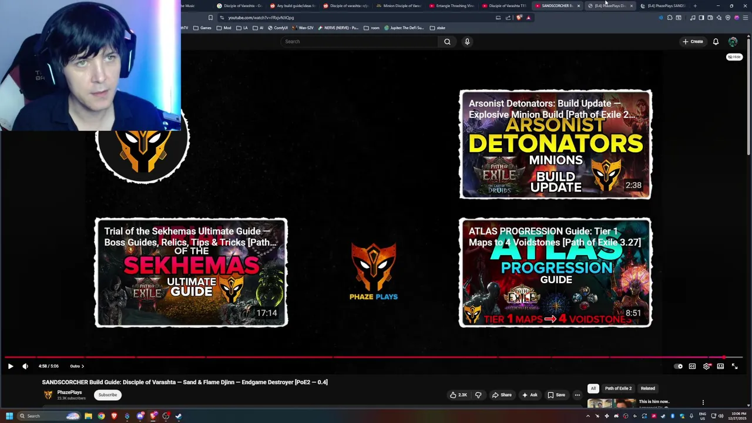
Task: Play the YouTube video
Action: pyautogui.click(x=11, y=366)
